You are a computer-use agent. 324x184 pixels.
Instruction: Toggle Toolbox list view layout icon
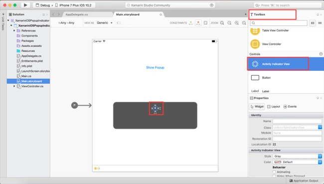pyautogui.click(x=313, y=23)
